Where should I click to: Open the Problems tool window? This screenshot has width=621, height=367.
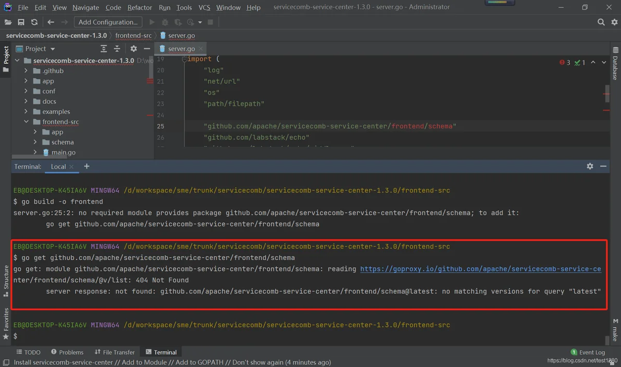(67, 352)
